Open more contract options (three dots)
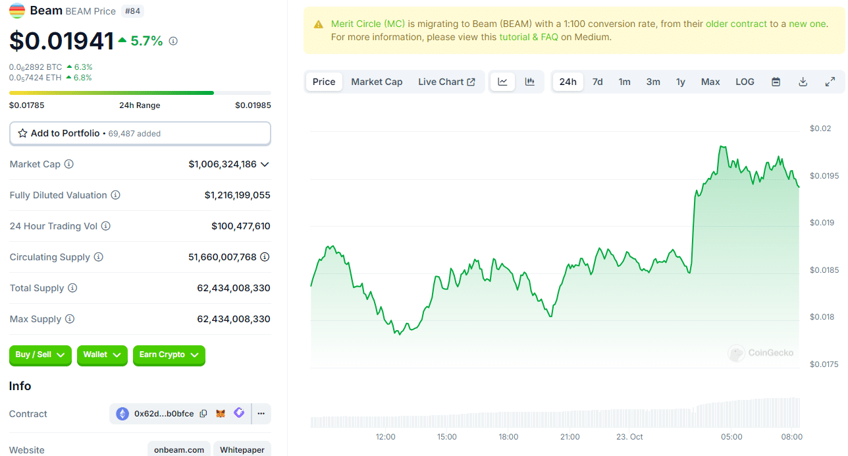 click(x=261, y=414)
